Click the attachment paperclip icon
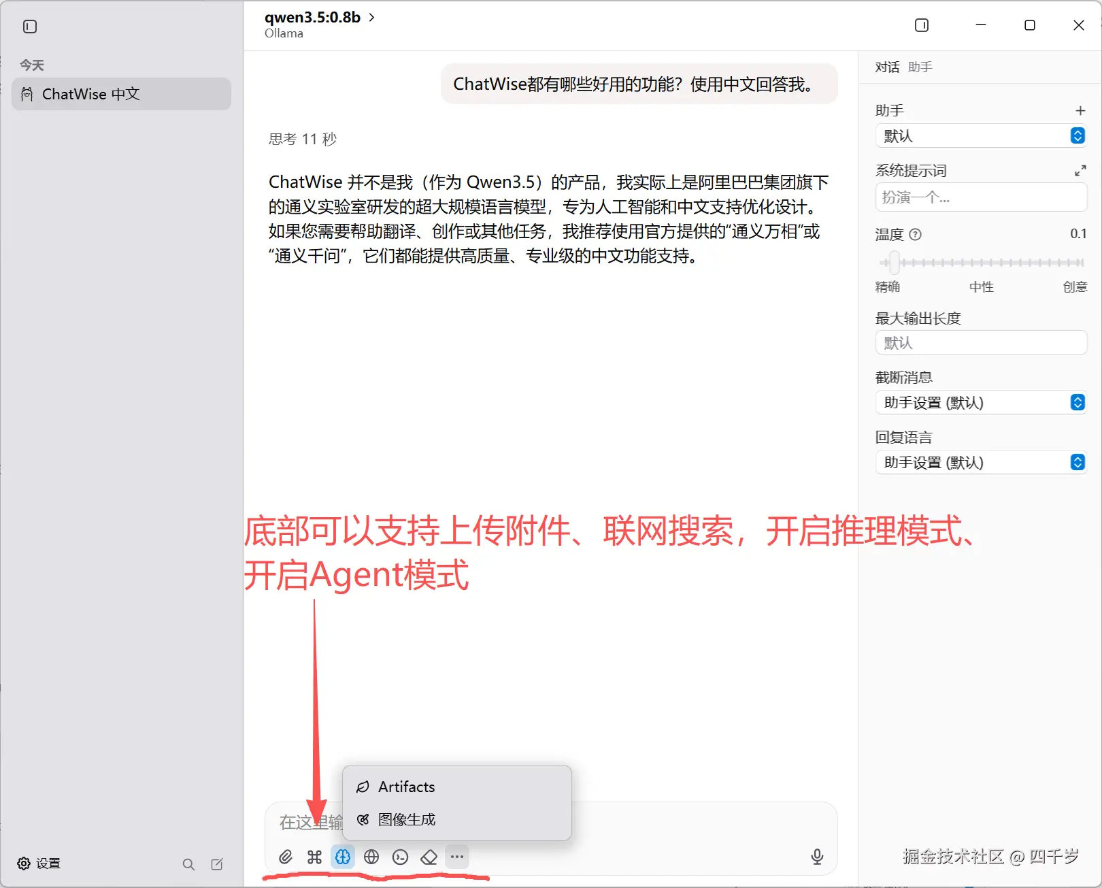 click(x=286, y=857)
